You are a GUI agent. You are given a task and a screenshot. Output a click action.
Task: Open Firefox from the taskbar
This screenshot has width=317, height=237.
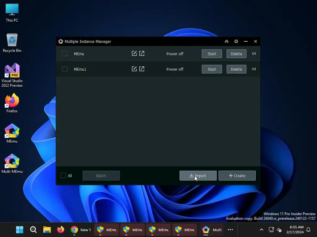pos(60,230)
